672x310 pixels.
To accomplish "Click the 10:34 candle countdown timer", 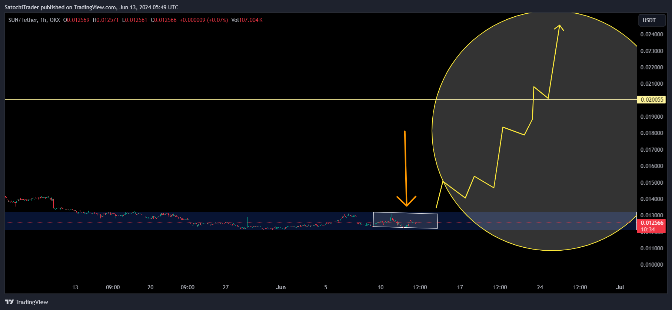I will click(x=648, y=230).
